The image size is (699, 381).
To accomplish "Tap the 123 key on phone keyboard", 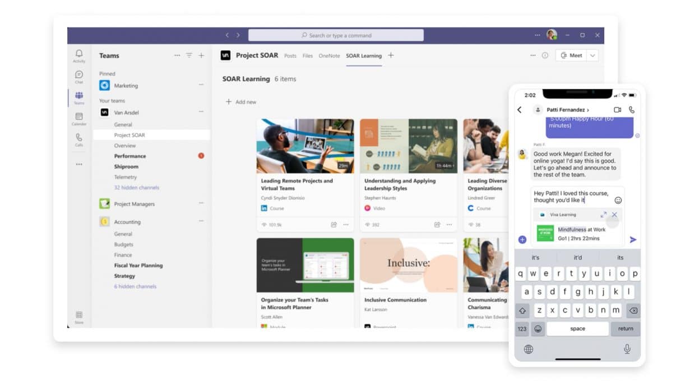I will point(522,329).
